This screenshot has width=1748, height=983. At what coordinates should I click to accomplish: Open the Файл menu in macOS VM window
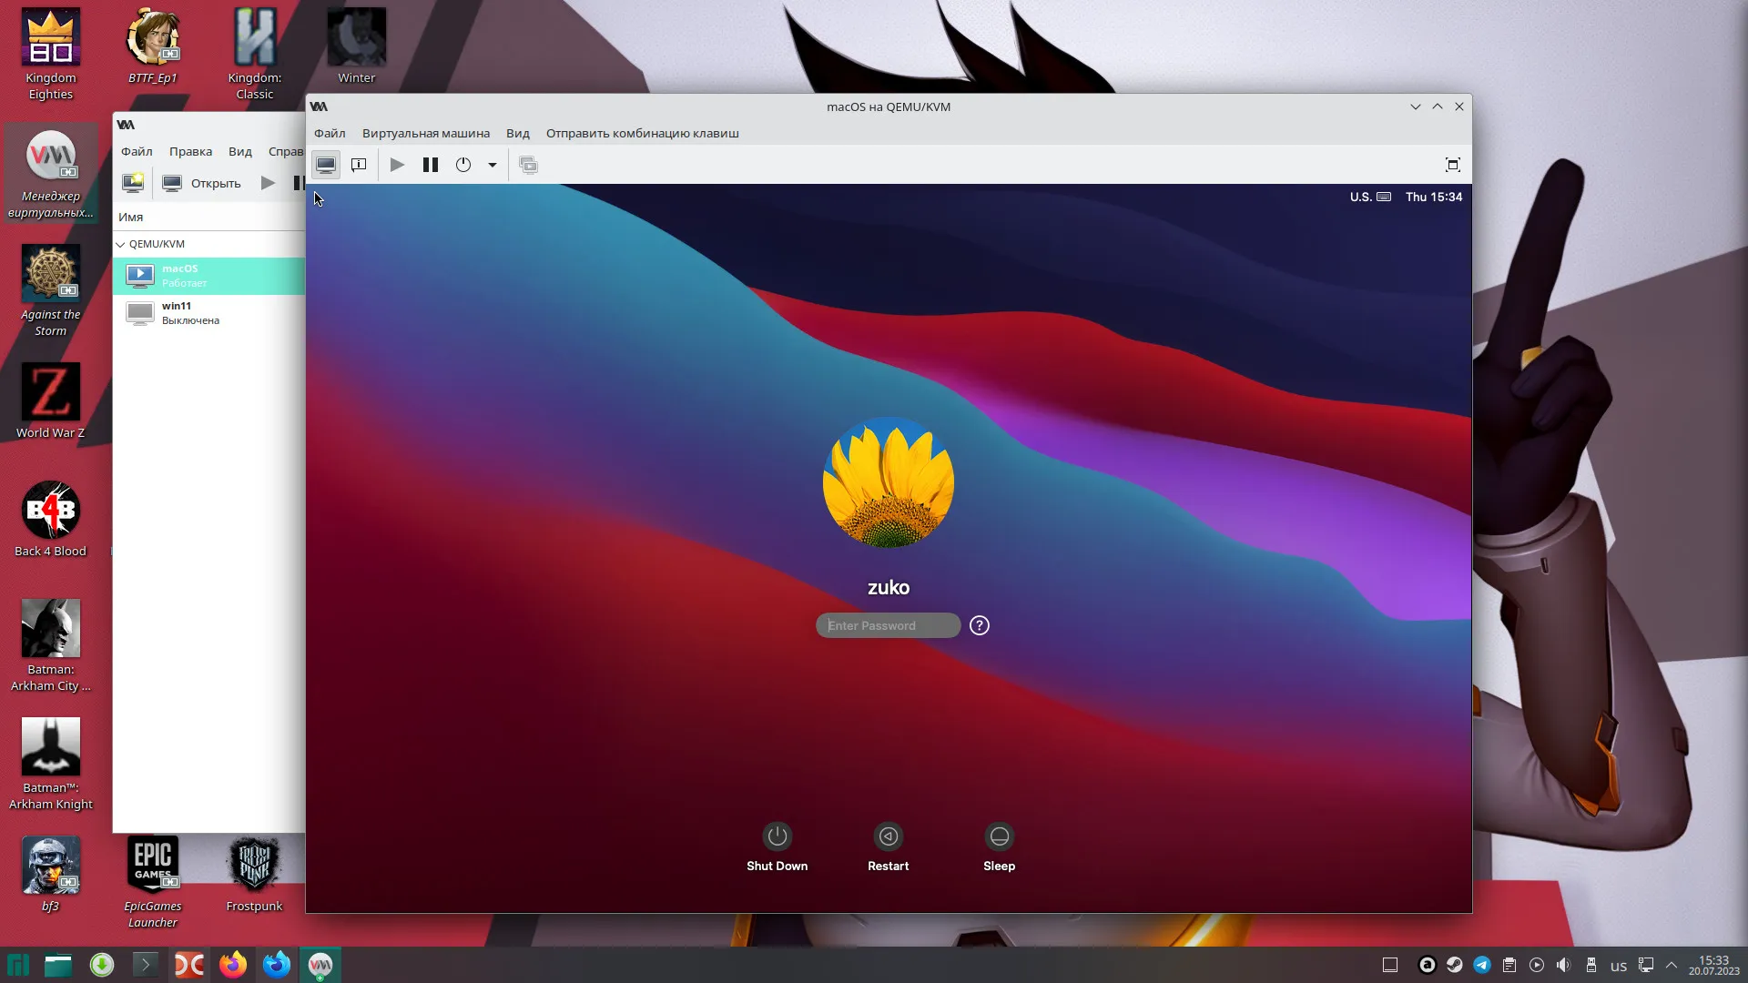tap(330, 133)
